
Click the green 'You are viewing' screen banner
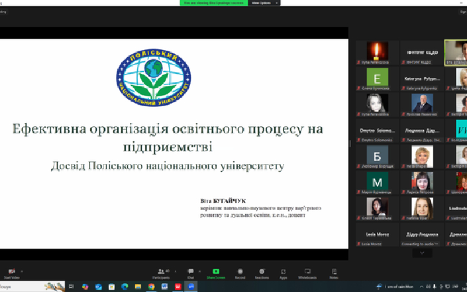tap(214, 3)
